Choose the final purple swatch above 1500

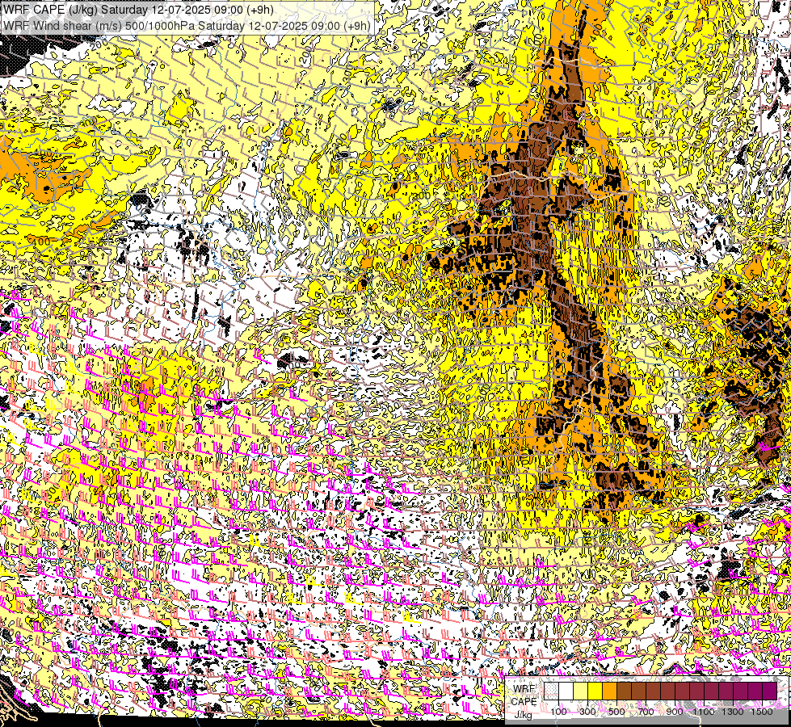coord(770,691)
